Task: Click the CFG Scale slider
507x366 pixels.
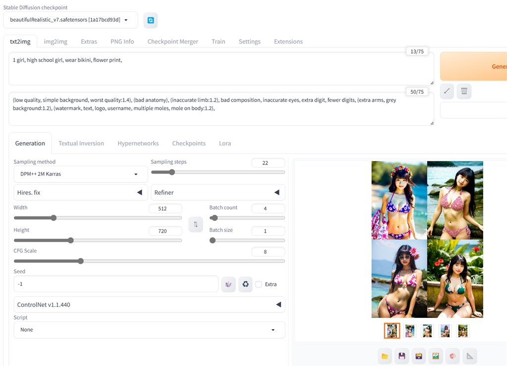Action: click(x=150, y=261)
